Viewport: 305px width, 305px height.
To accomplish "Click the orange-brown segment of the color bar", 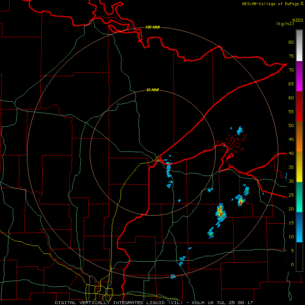I will 299,137.
